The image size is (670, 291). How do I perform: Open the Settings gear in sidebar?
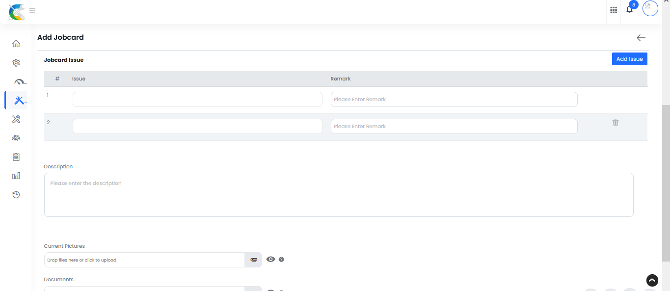tap(16, 63)
